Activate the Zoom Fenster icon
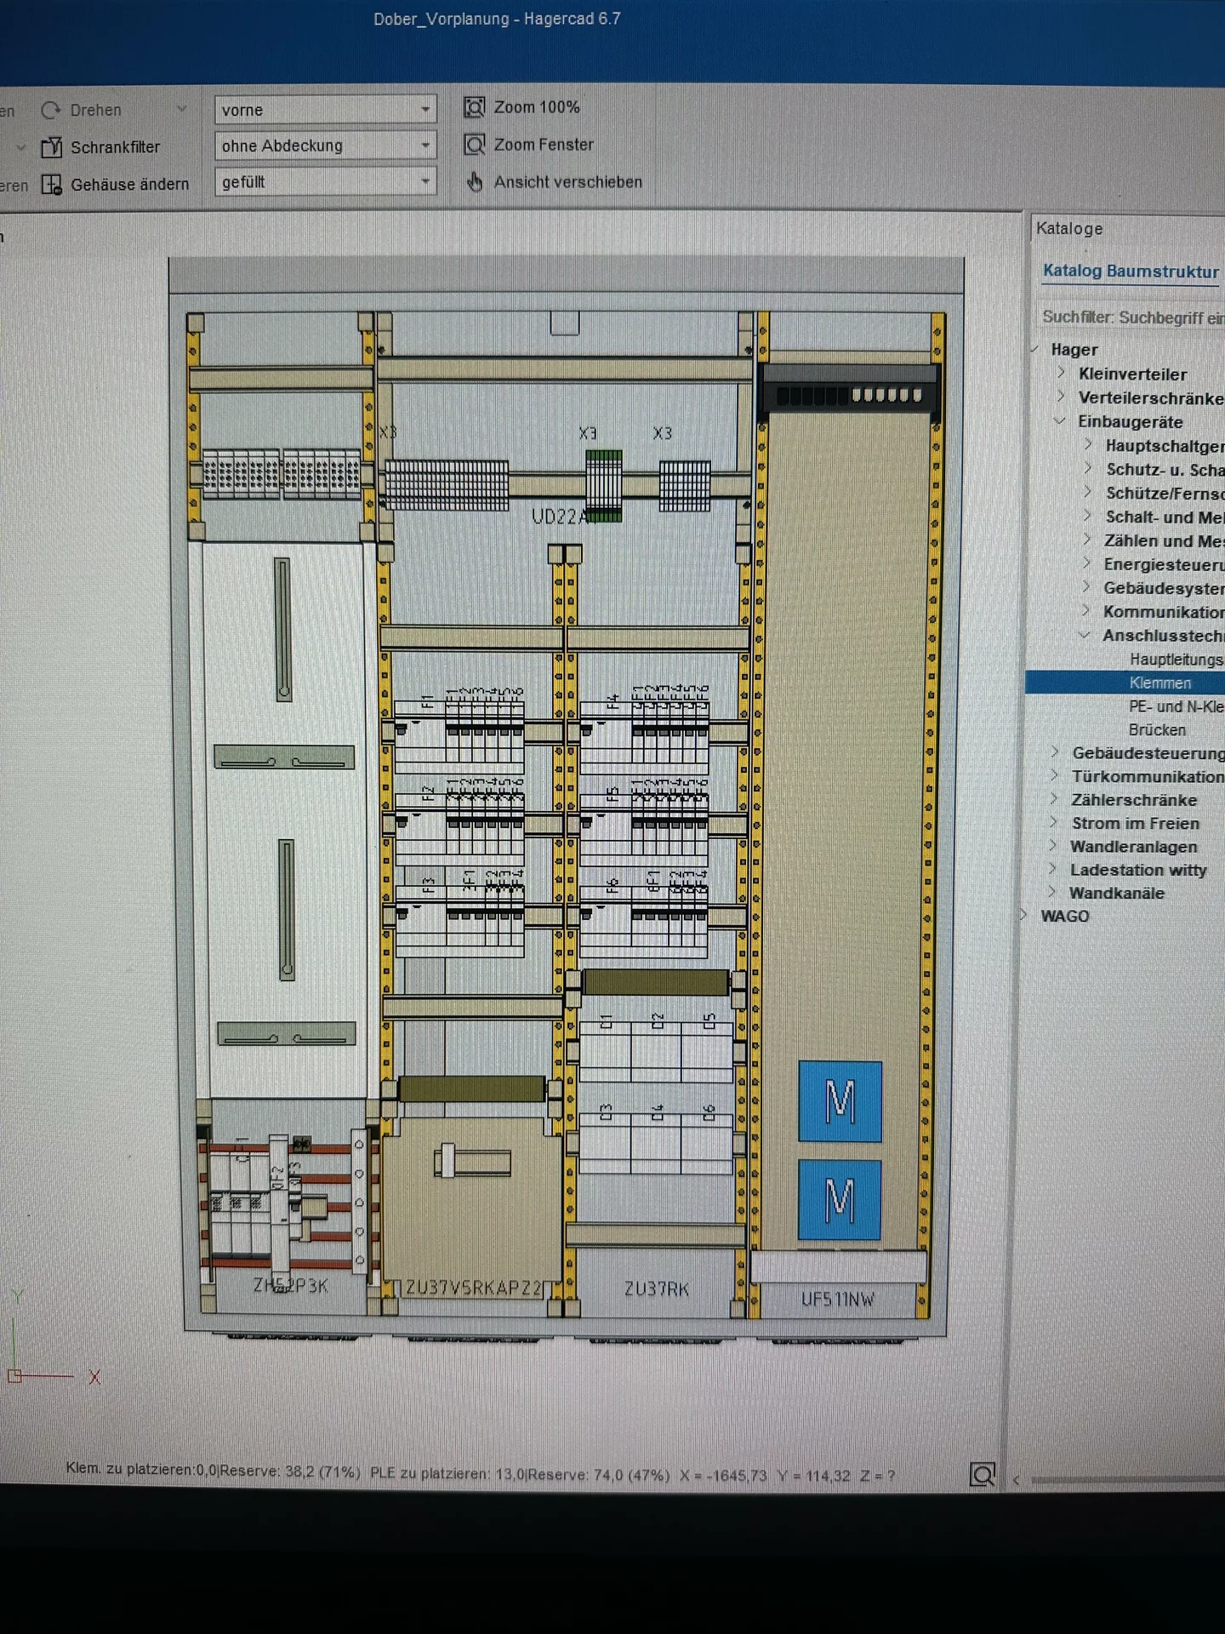Image resolution: width=1225 pixels, height=1634 pixels. pos(474,145)
